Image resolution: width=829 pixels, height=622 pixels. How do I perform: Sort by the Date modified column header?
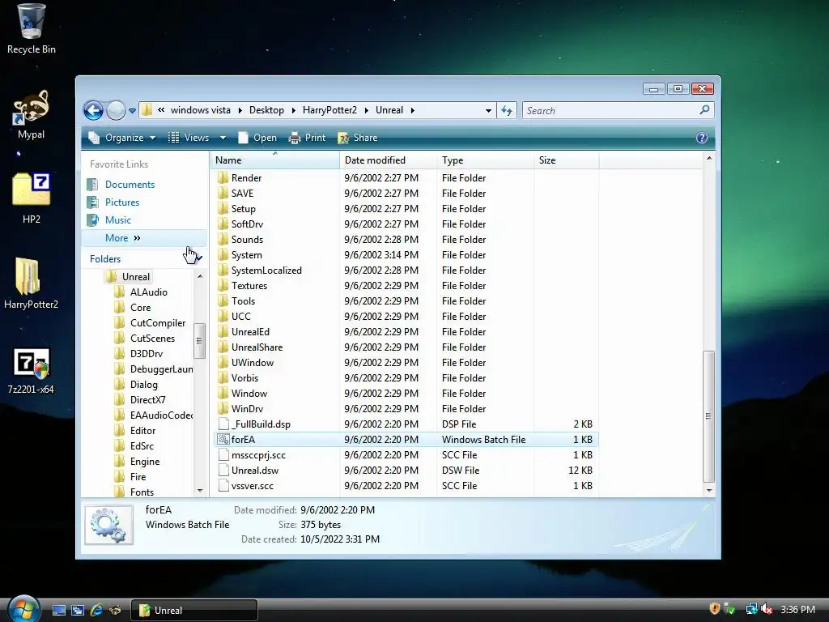(388, 160)
